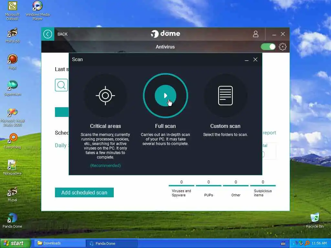
Task: Select Everything desktop icon
Action: [x=13, y=141]
